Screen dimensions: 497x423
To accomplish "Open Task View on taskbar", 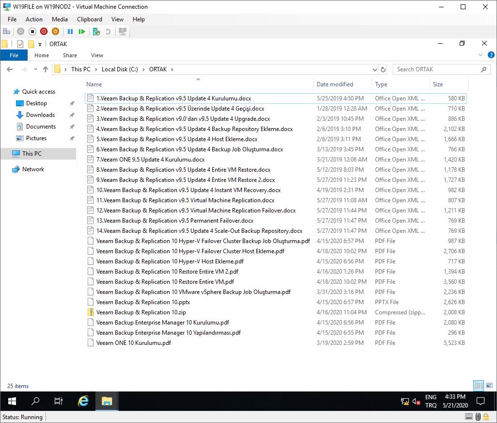I will tap(59, 402).
